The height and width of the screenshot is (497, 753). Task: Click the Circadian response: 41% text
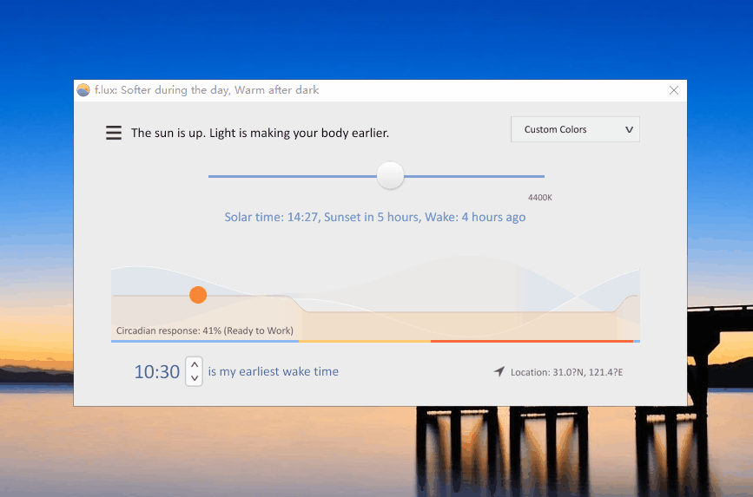(x=205, y=330)
